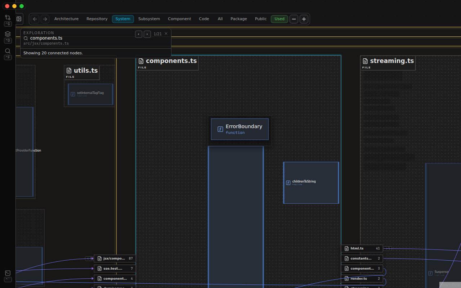
Task: Select the System level tab
Action: pos(123,19)
